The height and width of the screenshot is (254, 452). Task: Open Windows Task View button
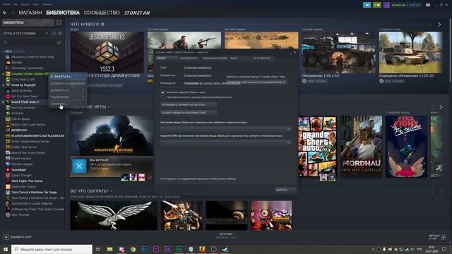click(98, 249)
